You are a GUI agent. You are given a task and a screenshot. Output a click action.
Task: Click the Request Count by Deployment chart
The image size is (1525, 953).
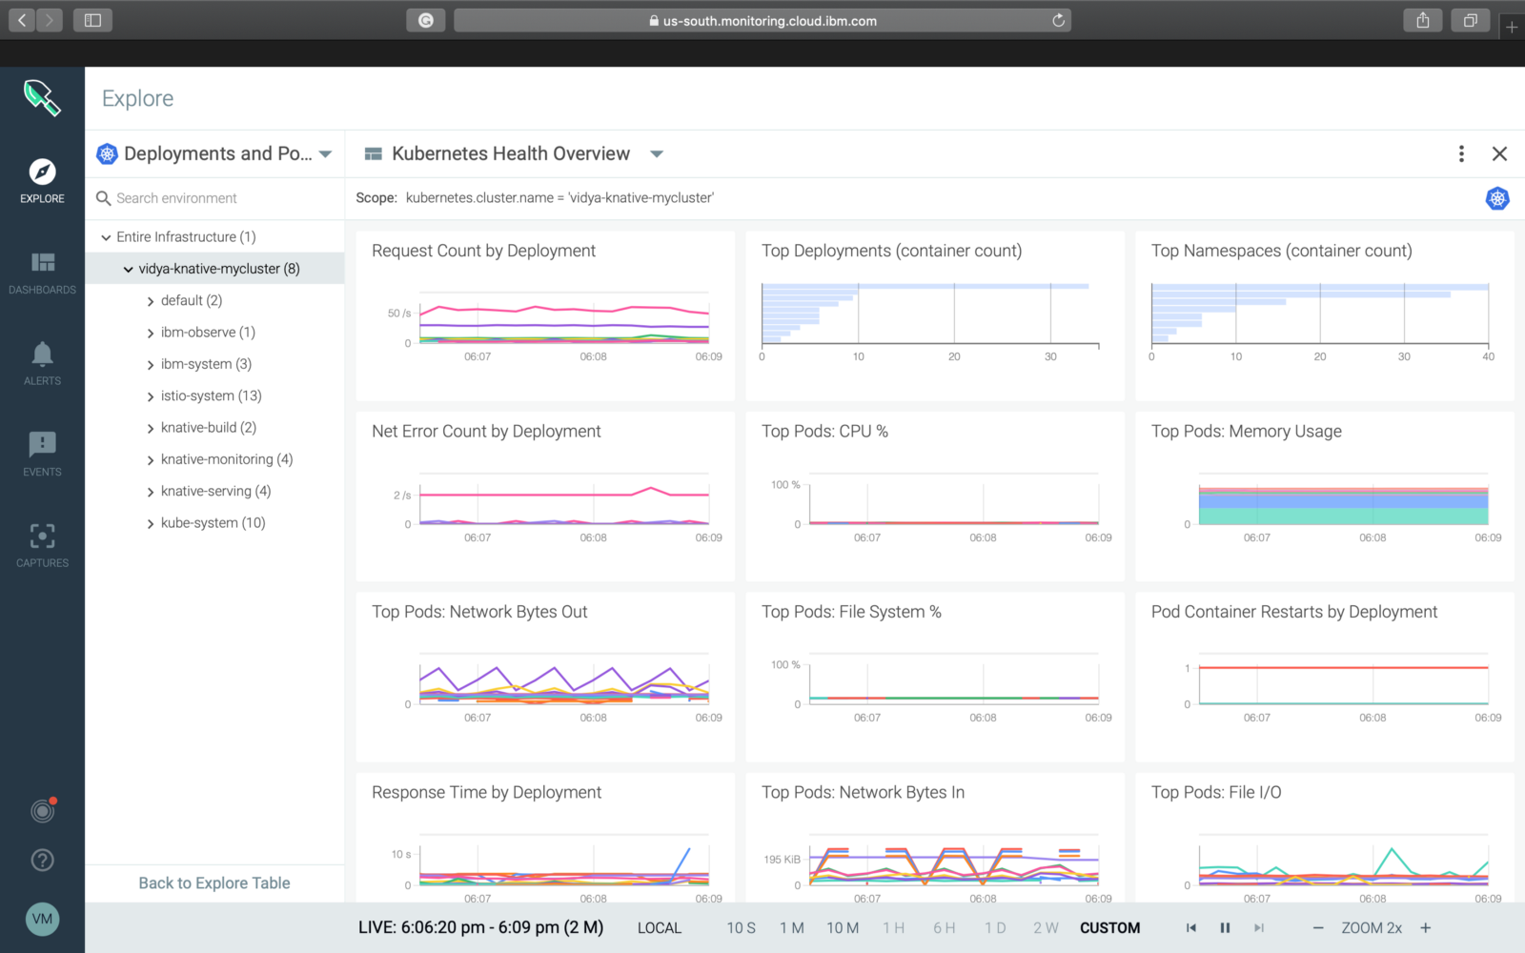pos(545,315)
